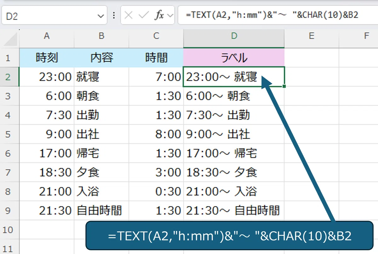The height and width of the screenshot is (254, 378).
Task: Select cell 21:30 in column A
Action: (47, 211)
